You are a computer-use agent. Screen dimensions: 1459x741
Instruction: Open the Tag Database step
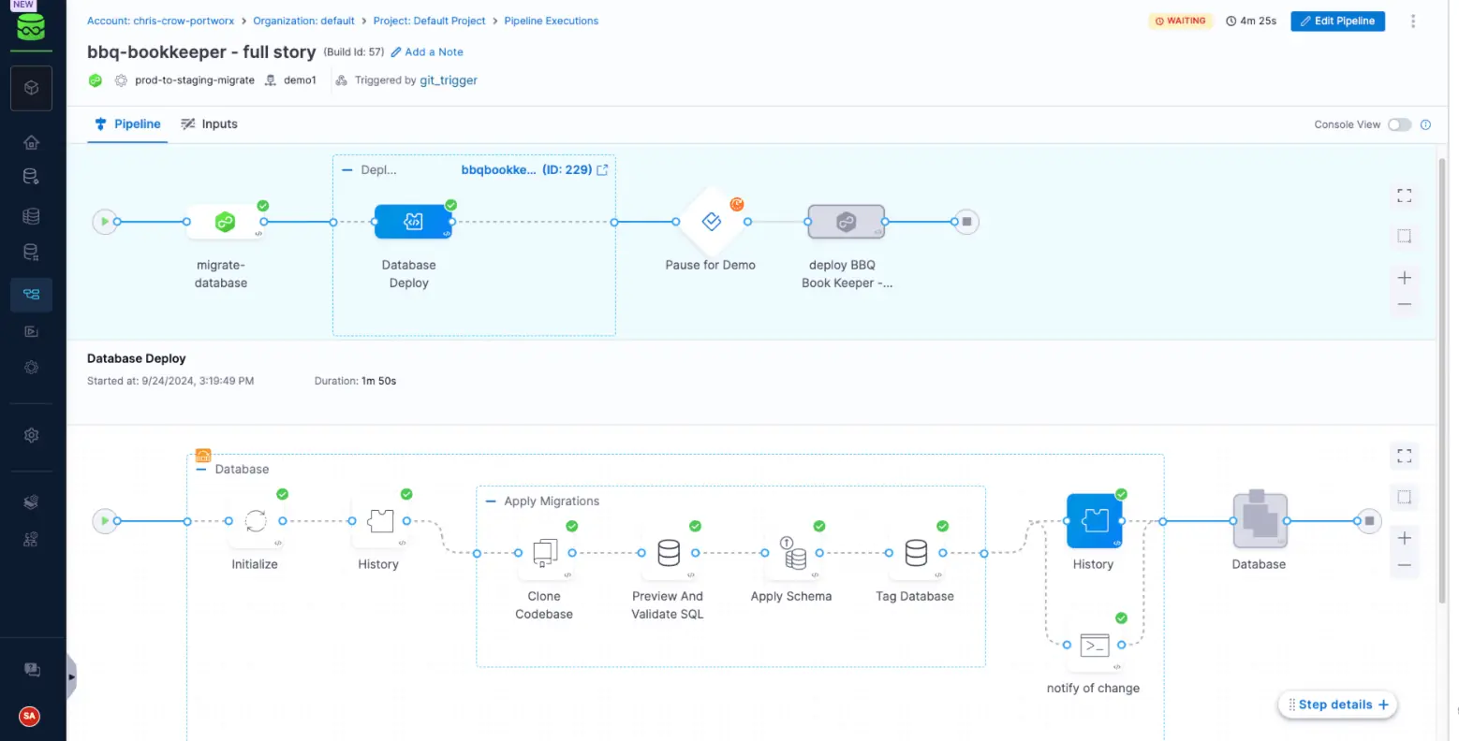pyautogui.click(x=916, y=553)
